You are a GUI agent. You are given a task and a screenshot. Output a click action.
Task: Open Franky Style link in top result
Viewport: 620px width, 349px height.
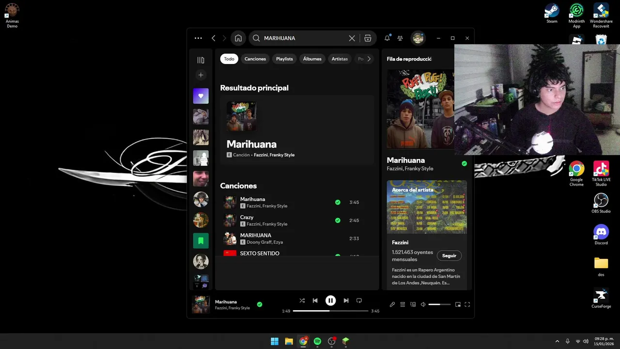(282, 155)
